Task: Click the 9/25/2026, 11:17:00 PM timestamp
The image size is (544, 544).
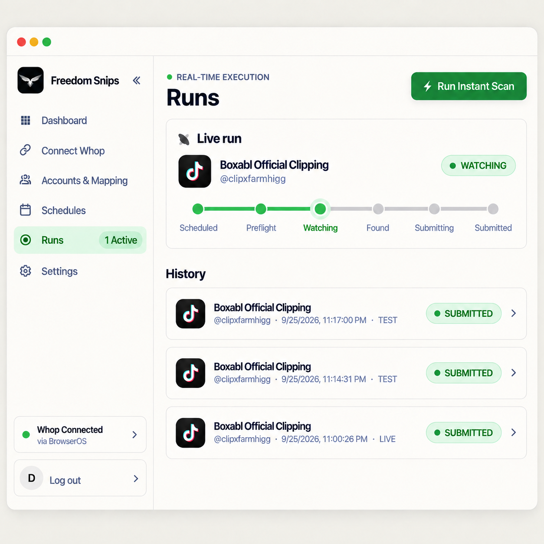Action: click(x=324, y=320)
